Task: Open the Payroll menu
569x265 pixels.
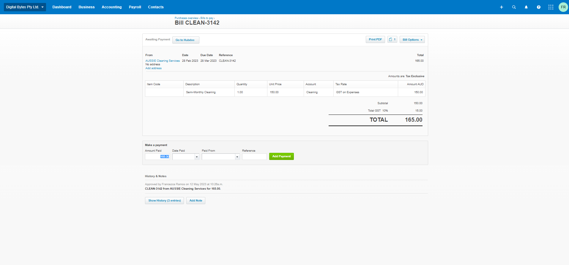Action: pos(135,7)
